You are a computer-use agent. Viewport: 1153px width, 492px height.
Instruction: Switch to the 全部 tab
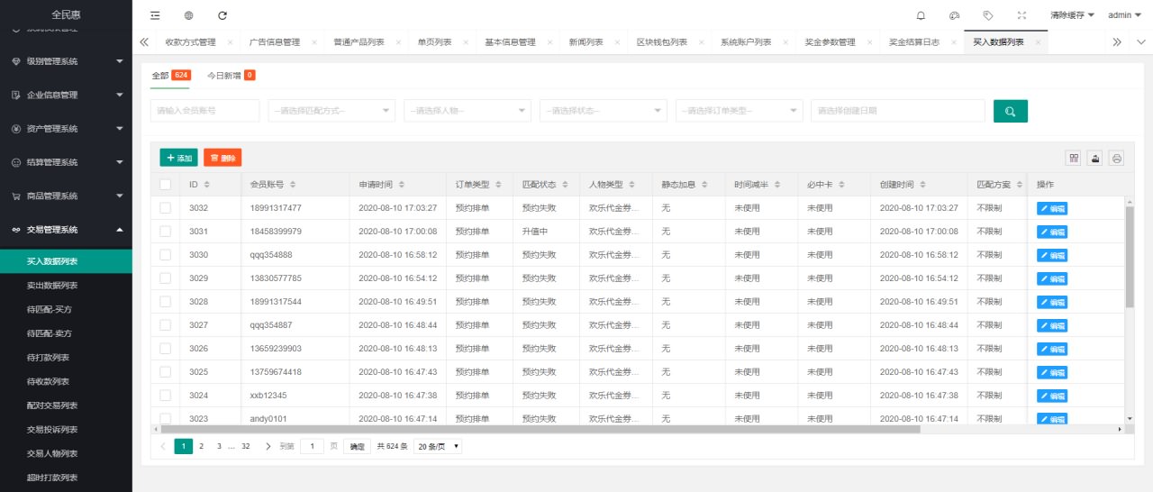tap(170, 76)
